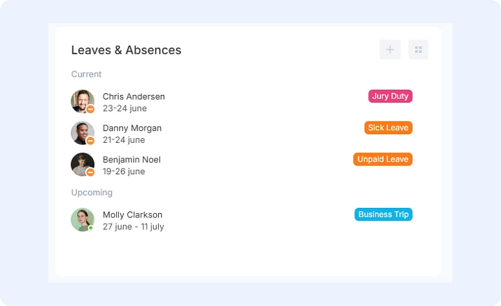Select the orange Sick Leave tag
The width and height of the screenshot is (501, 306).
coord(388,128)
